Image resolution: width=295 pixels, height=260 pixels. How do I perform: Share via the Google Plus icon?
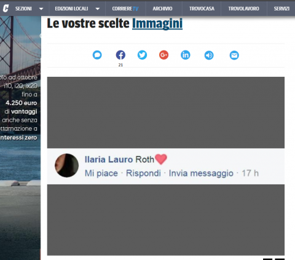click(163, 55)
